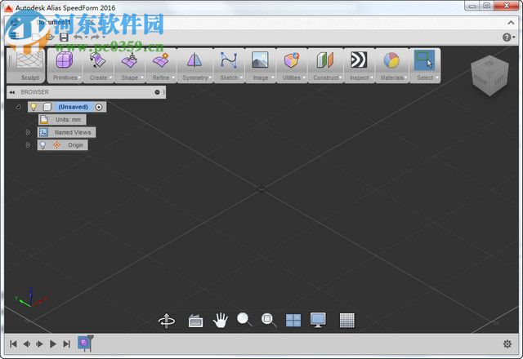523x359 pixels.
Task: Collapse the Browser panel with double arrows
Action: (x=12, y=92)
